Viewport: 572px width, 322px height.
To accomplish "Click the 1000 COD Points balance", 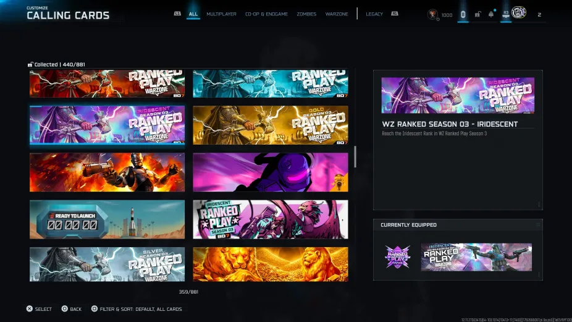I will tap(447, 15).
